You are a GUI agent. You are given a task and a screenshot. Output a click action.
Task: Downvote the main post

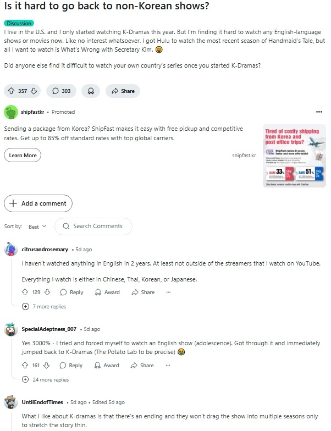point(34,91)
